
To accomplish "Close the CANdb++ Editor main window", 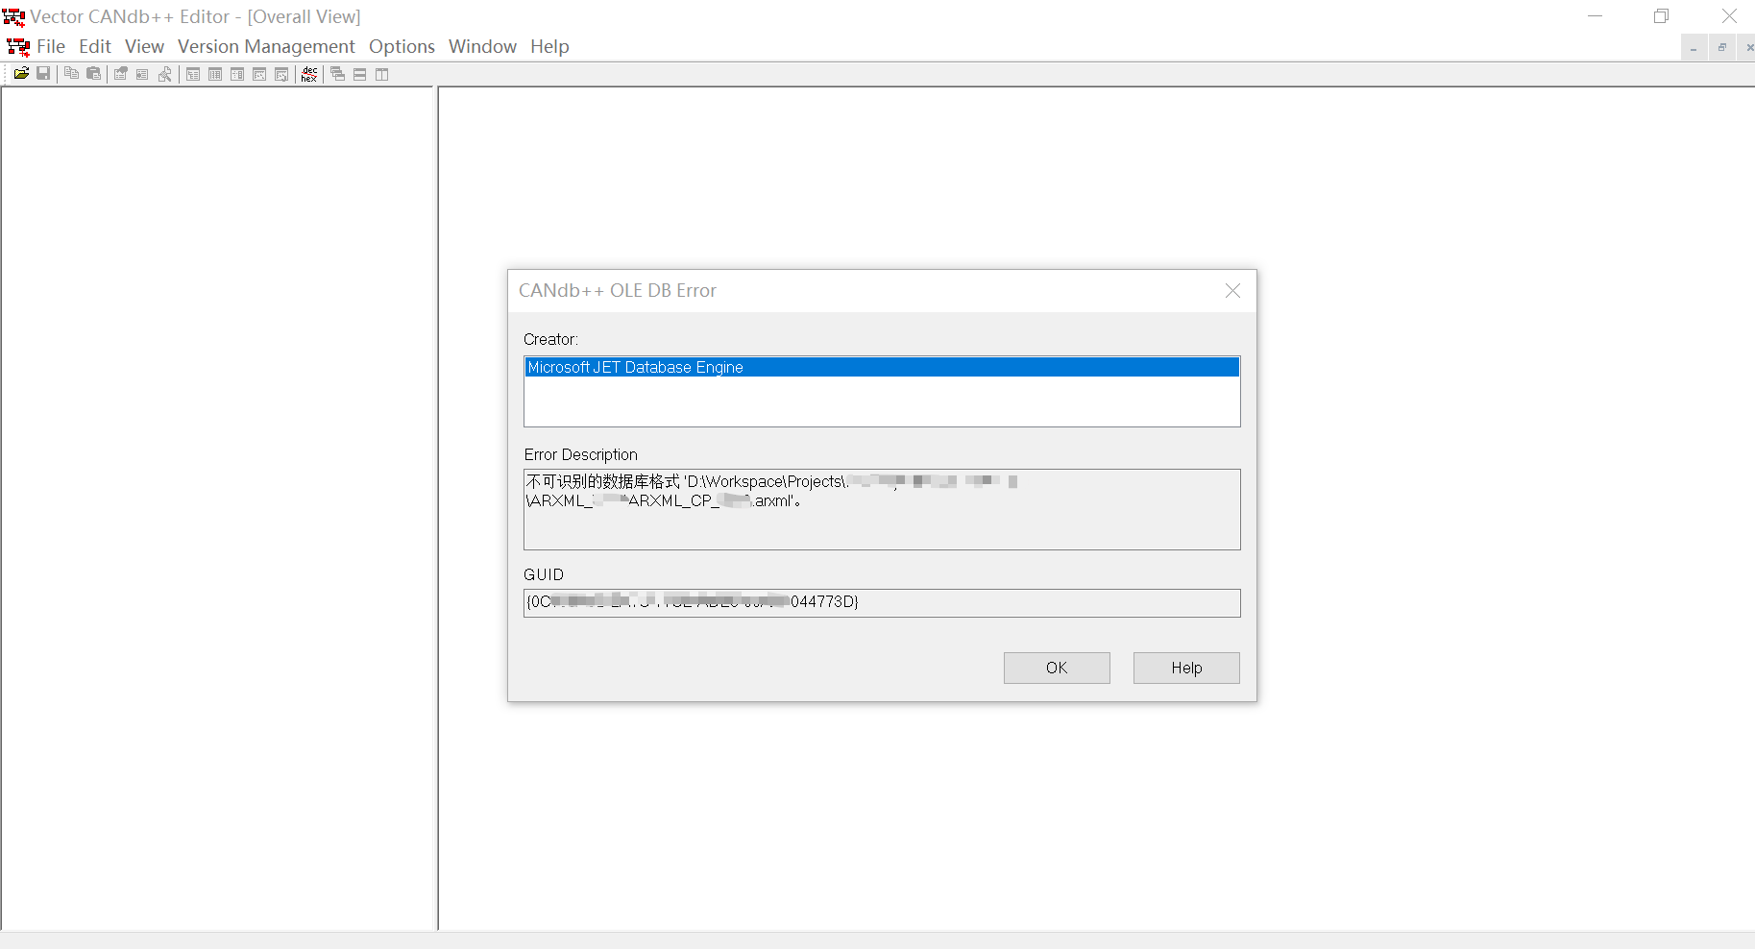I will [1728, 16].
